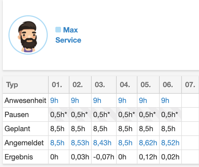
Task: Click the Typ column header
Action: (12, 85)
